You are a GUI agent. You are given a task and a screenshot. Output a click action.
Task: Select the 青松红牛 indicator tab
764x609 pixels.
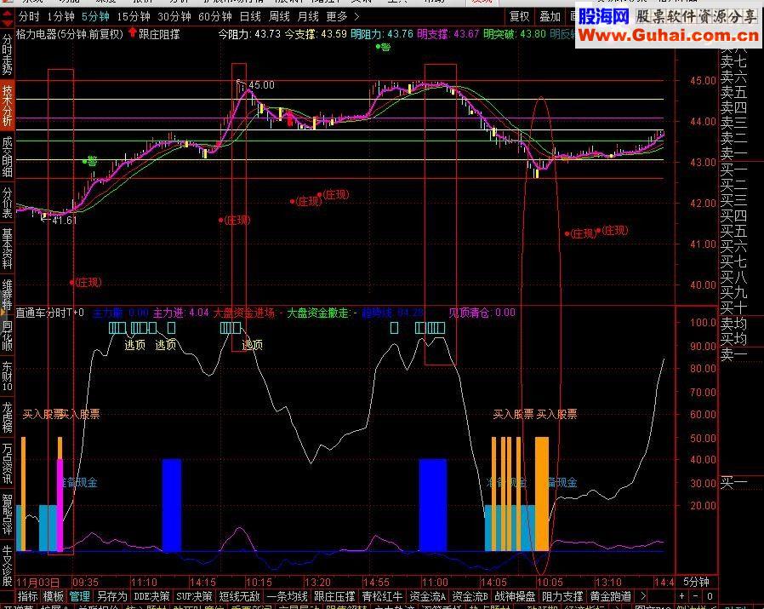pyautogui.click(x=382, y=596)
